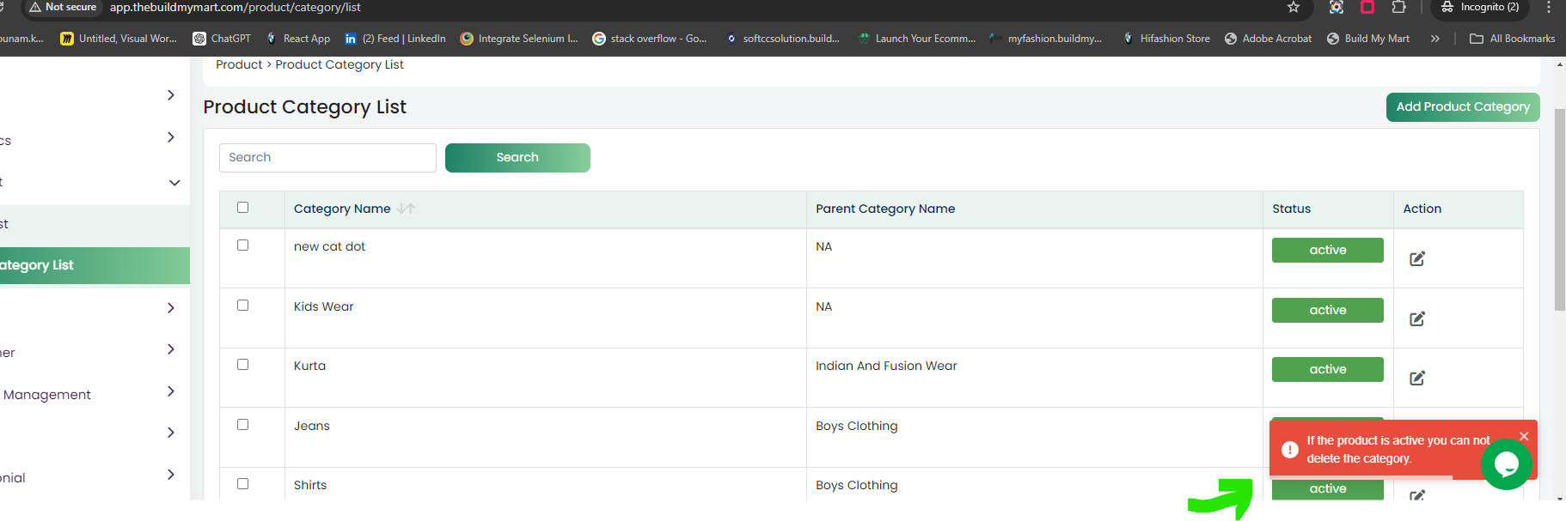Open React App bookmark
1566x521 pixels.
pyautogui.click(x=298, y=39)
